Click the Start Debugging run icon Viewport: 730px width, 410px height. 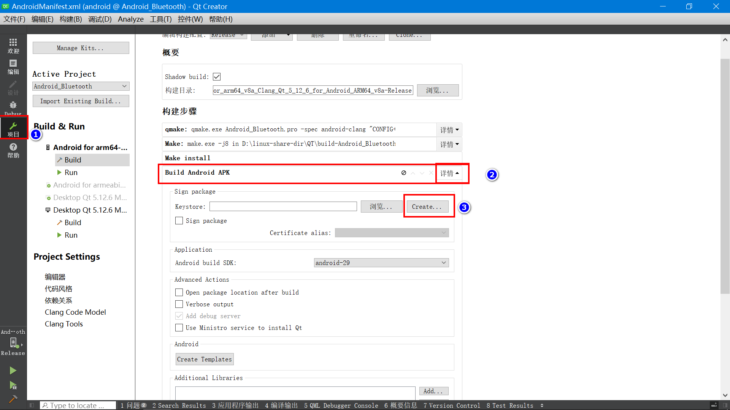(x=13, y=386)
